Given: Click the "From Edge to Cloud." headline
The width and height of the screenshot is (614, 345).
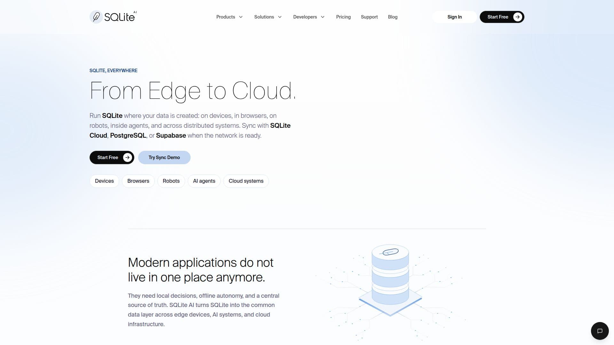Looking at the screenshot, I should (193, 91).
